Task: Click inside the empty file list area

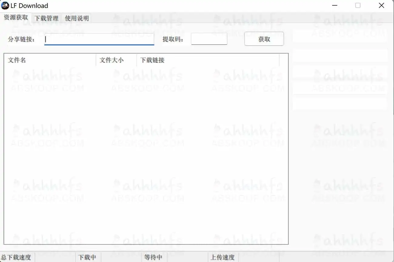Action: click(x=145, y=152)
